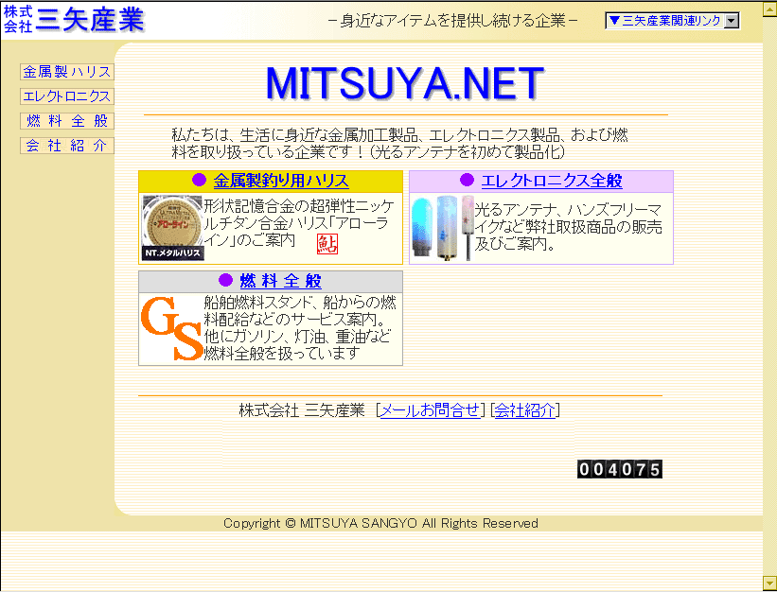The height and width of the screenshot is (592, 777).
Task: Open 会社紹介 from the sidebar menu
Action: [67, 146]
